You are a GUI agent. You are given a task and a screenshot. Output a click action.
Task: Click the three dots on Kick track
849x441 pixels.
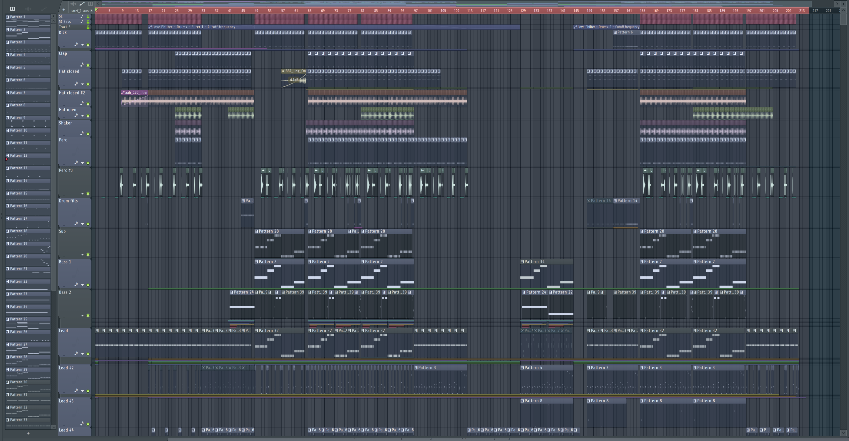[x=65, y=46]
